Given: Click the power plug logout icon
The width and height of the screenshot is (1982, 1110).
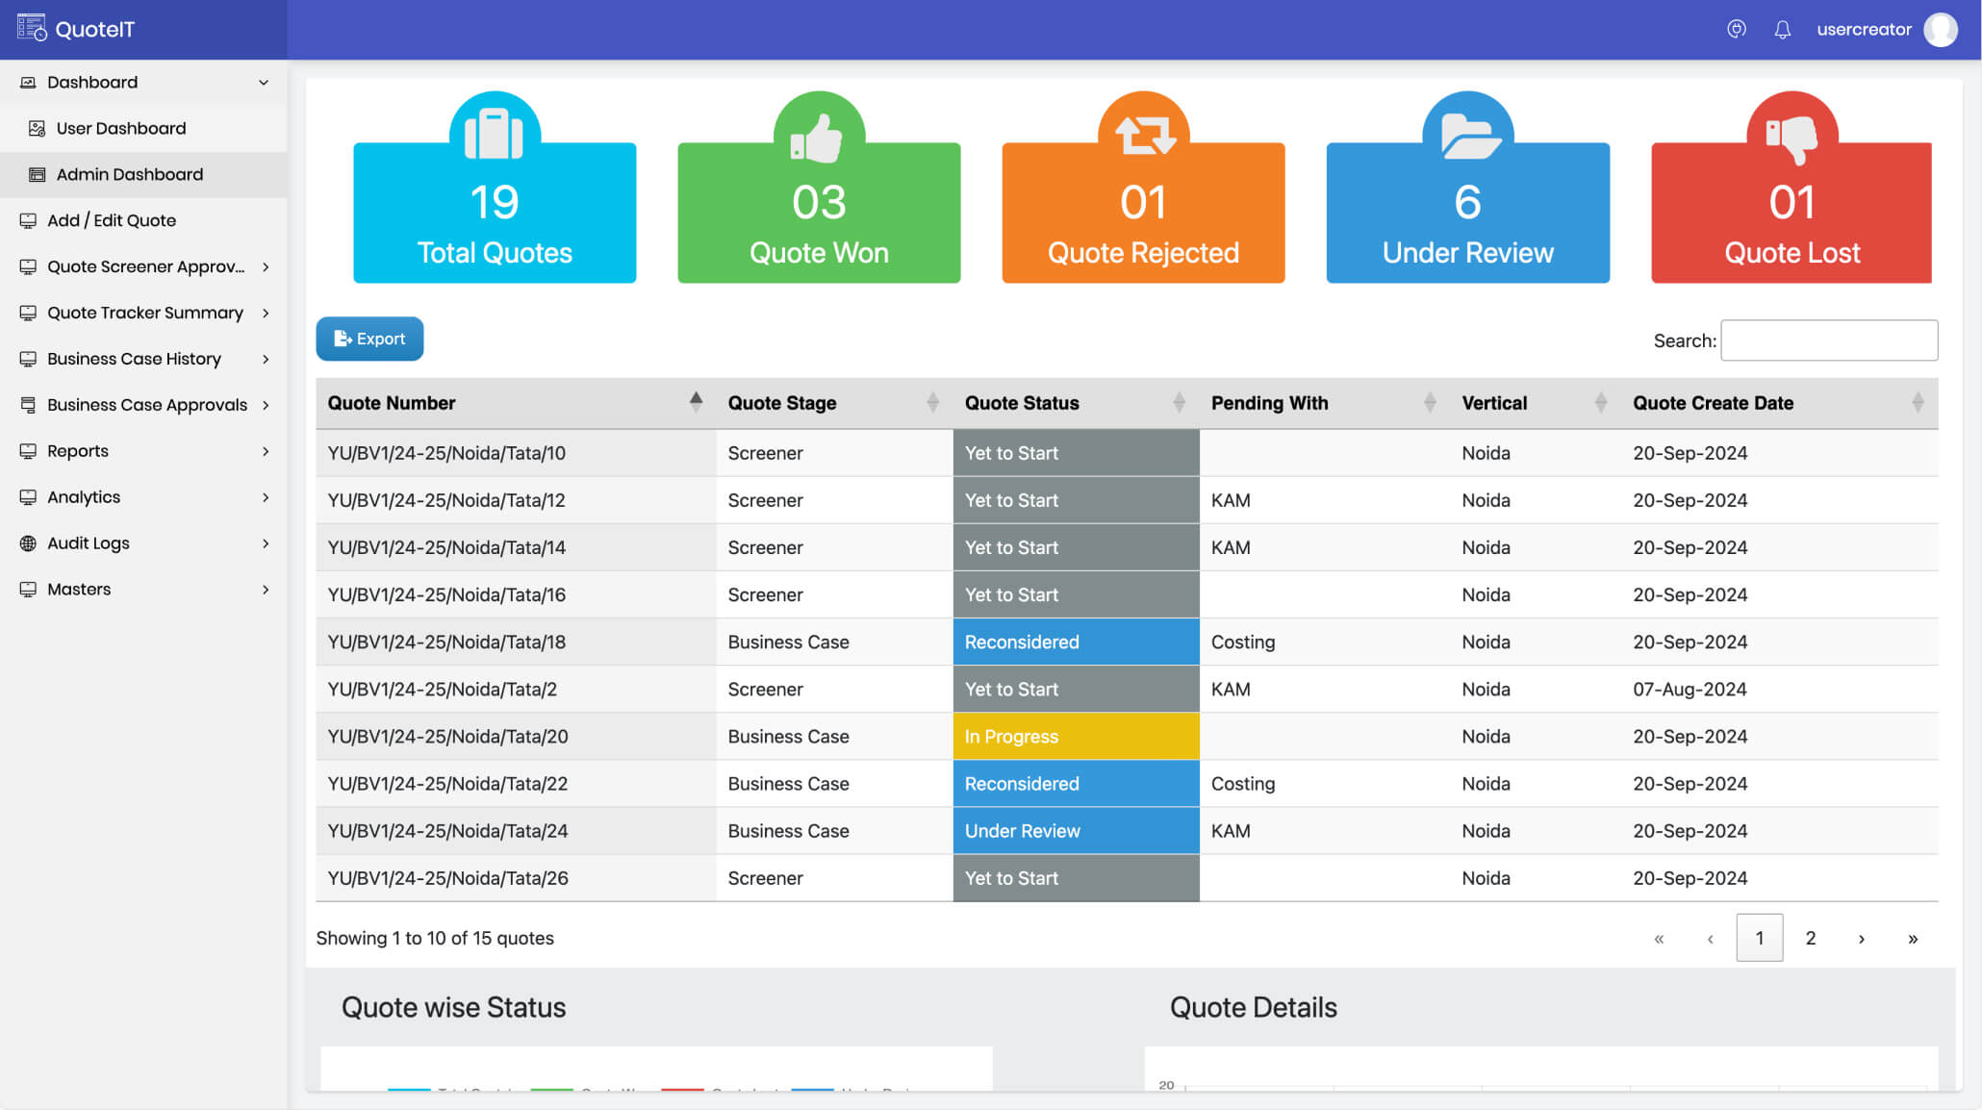Looking at the screenshot, I should coord(1736,29).
